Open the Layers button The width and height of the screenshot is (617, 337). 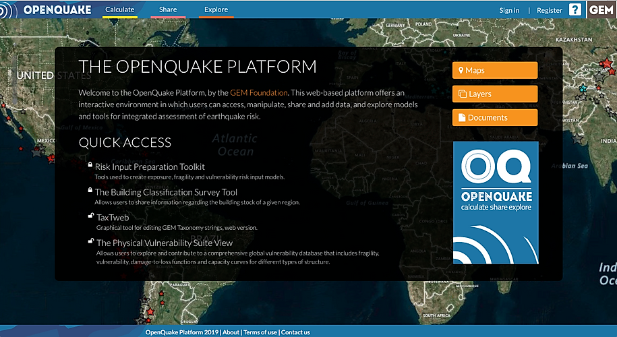495,94
